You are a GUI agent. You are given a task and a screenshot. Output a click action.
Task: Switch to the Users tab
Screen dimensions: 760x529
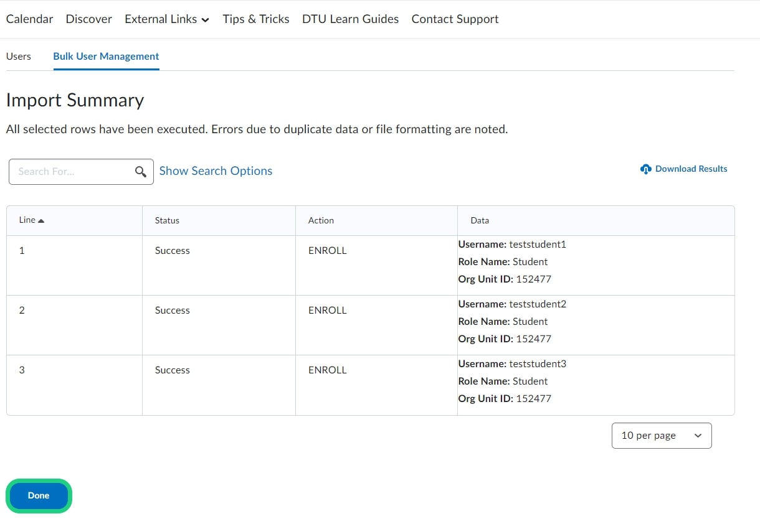point(19,56)
